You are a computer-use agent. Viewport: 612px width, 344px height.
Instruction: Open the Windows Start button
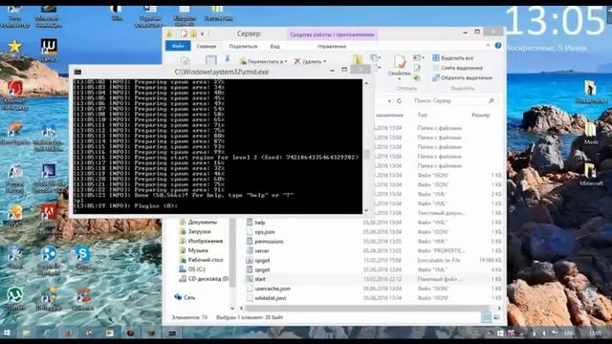pyautogui.click(x=7, y=333)
